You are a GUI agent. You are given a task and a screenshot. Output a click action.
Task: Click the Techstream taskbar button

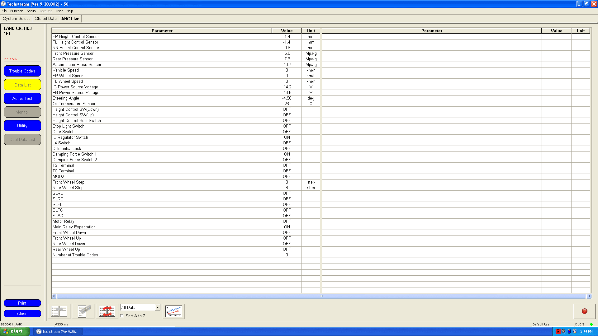point(58,331)
